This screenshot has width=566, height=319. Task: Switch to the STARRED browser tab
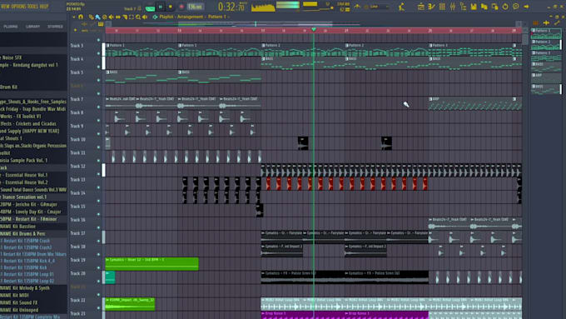pyautogui.click(x=55, y=27)
